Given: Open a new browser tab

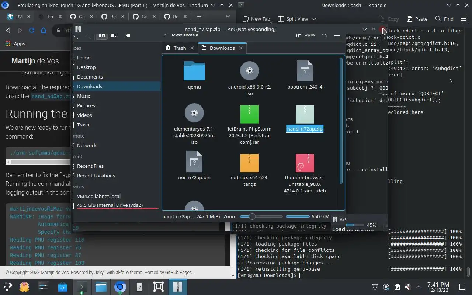Looking at the screenshot, I should click(x=199, y=17).
